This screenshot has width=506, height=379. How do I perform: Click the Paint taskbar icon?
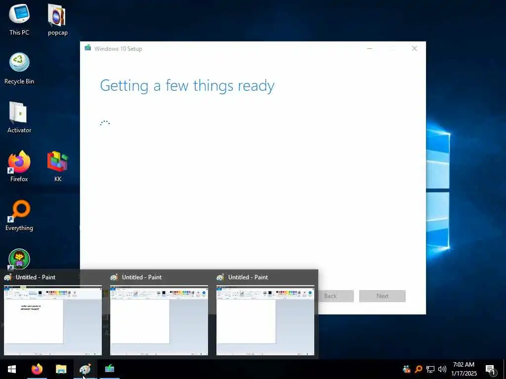point(85,369)
